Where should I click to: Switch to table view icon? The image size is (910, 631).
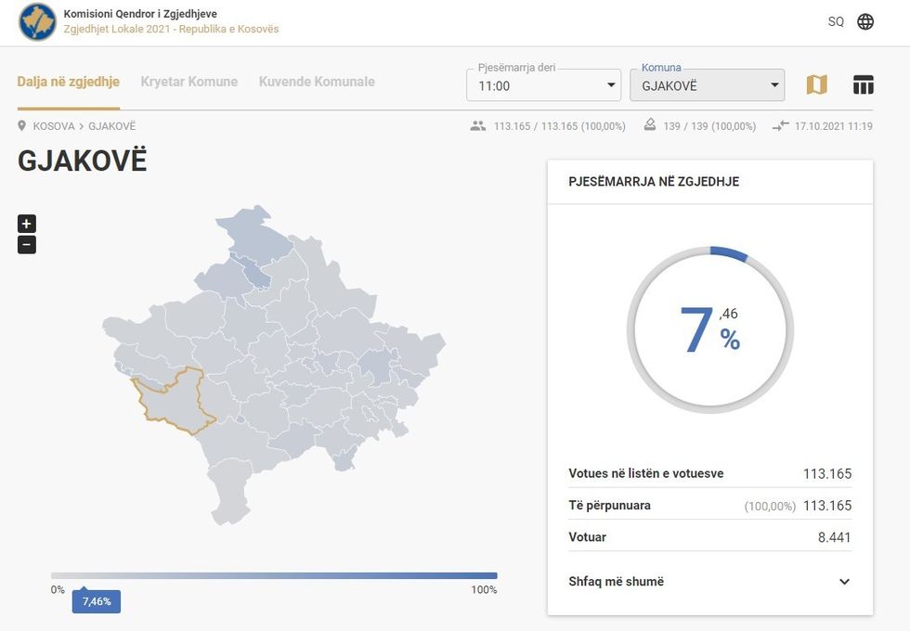(x=864, y=85)
